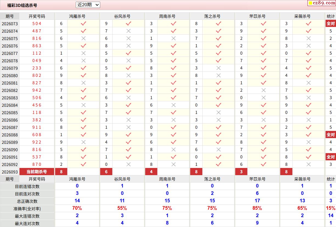Click the yellow square icon beside cz89.com

pos(310,3)
